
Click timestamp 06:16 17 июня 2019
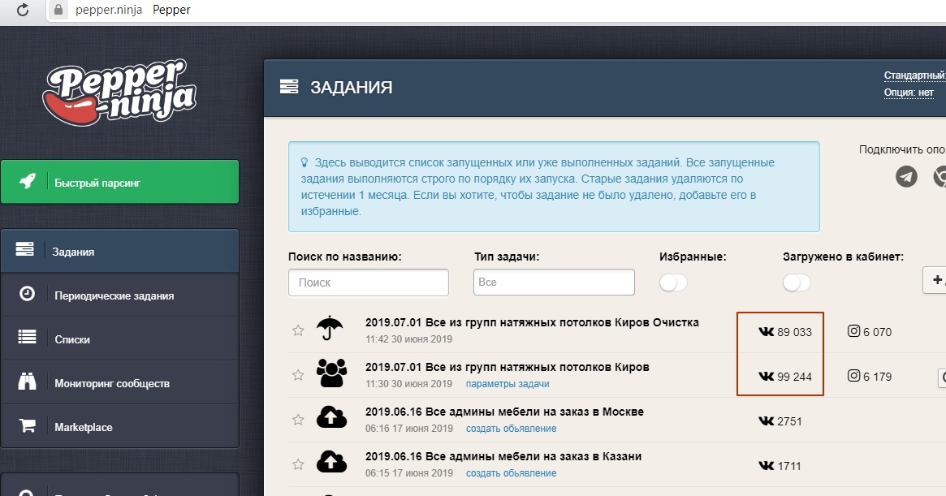click(x=409, y=429)
